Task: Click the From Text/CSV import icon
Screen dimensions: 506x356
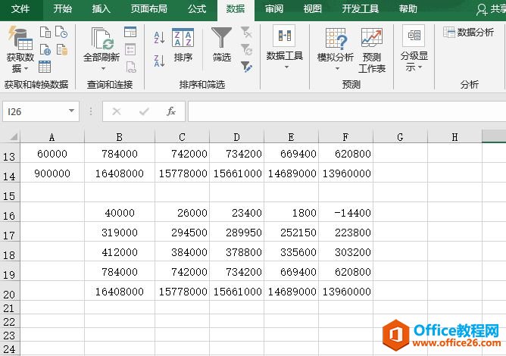Action: [x=45, y=33]
